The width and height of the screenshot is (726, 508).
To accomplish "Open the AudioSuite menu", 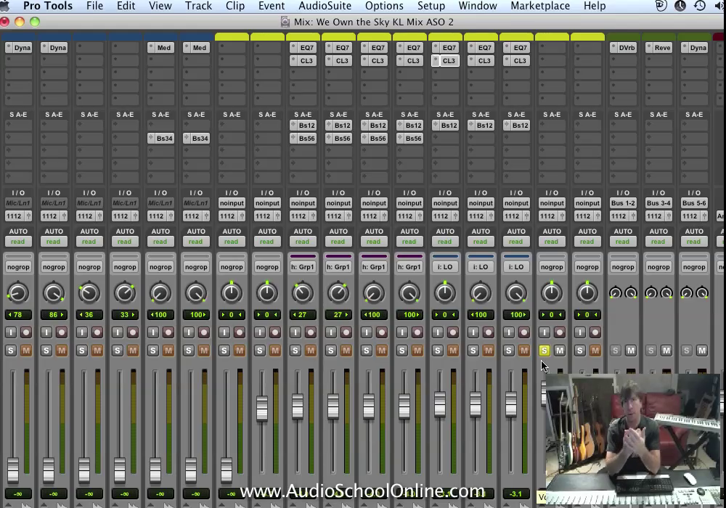I will tap(325, 6).
